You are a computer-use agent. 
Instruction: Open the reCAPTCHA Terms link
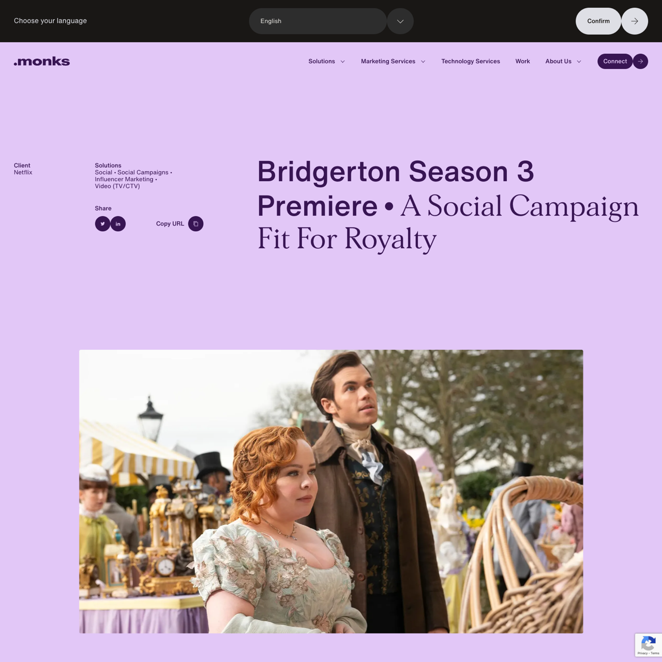[655, 653]
